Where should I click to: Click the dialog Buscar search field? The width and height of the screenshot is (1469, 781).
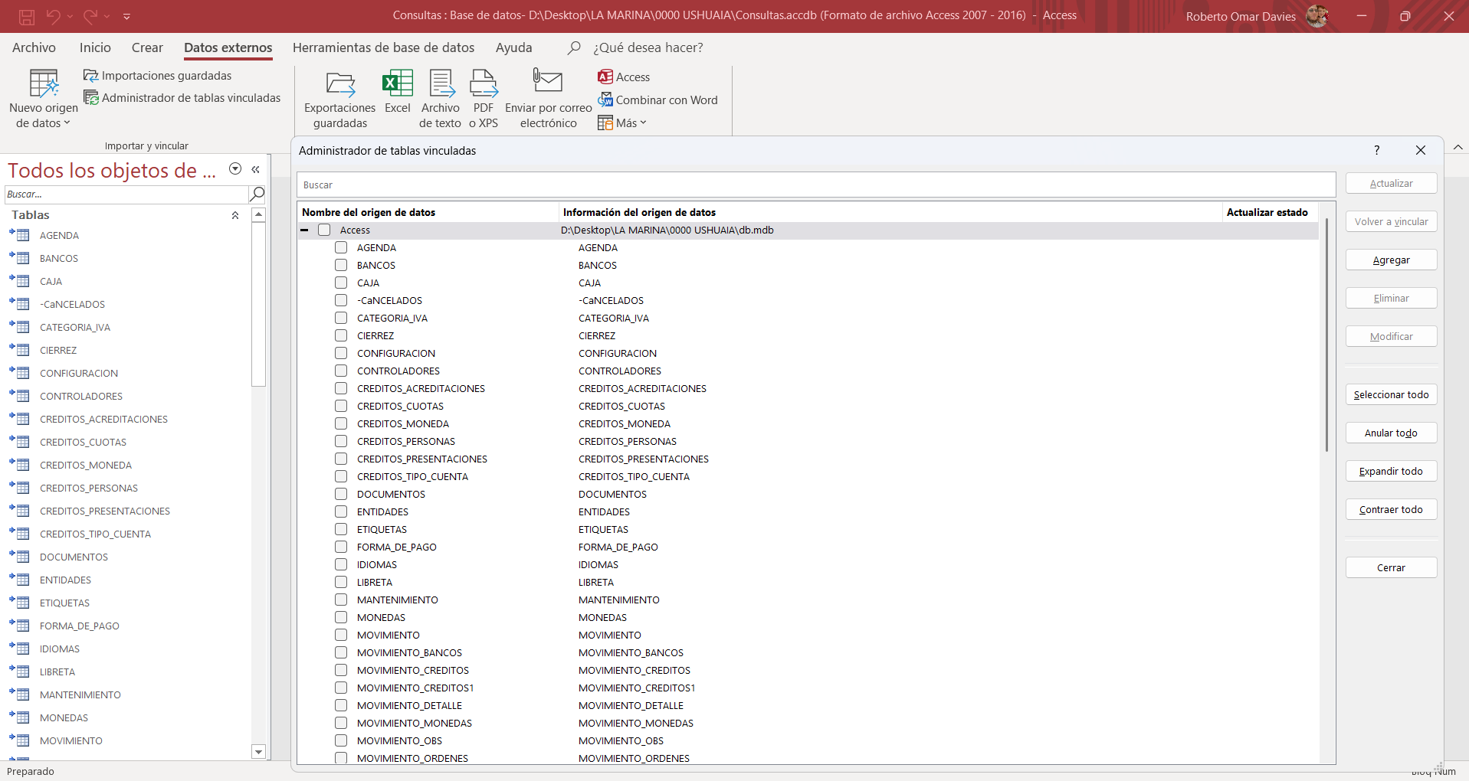pos(816,185)
